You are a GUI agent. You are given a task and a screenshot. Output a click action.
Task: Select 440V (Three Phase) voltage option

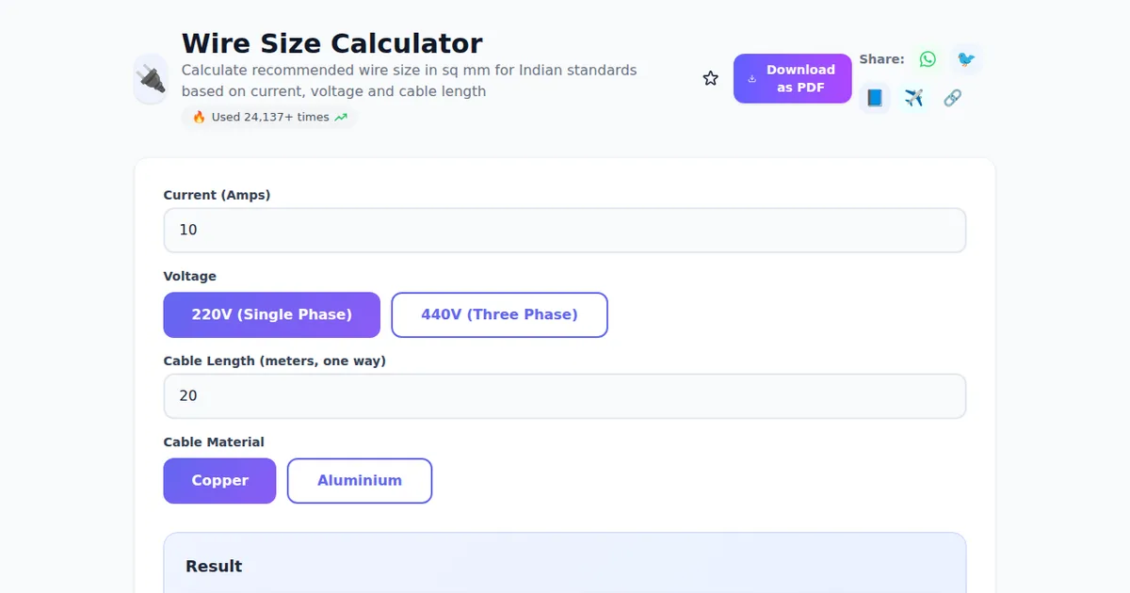click(x=499, y=314)
